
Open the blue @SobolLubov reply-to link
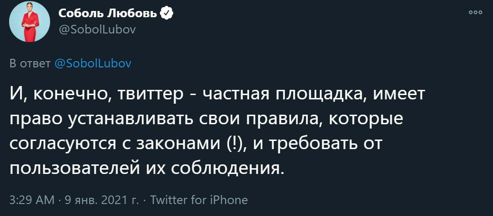[93, 64]
